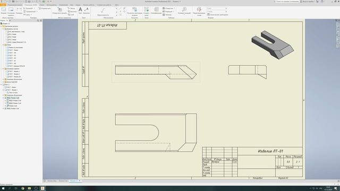Viewport: 340px width, 191px height.
Task: Select the Сгиб bend note tool
Action: coord(71,15)
